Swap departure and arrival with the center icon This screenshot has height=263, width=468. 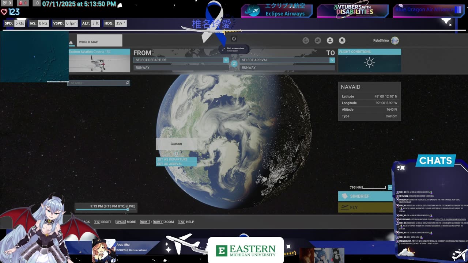(234, 64)
